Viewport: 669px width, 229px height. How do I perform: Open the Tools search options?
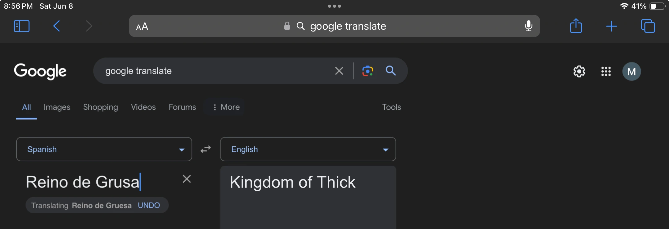click(x=391, y=107)
